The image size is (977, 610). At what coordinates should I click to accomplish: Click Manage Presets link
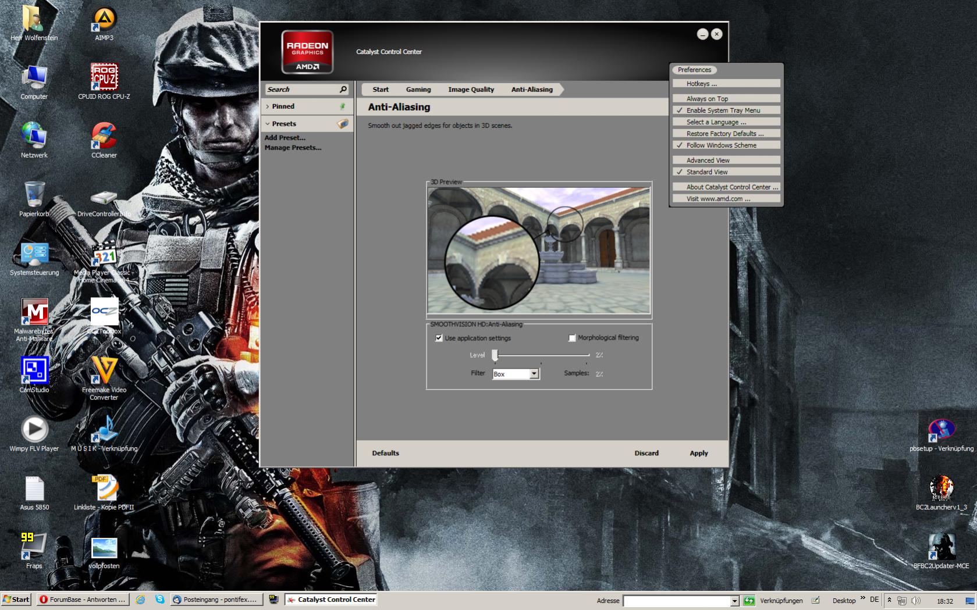click(x=293, y=148)
